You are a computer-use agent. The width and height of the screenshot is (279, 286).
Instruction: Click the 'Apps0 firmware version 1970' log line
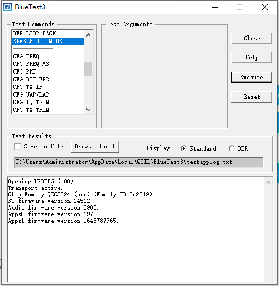point(53,214)
